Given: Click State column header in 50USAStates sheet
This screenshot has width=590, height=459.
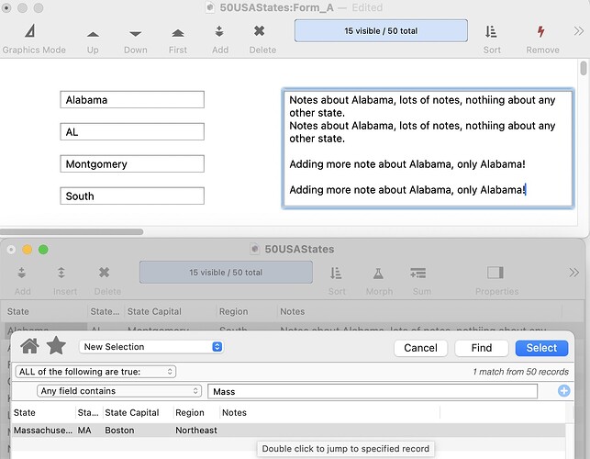Looking at the screenshot, I should 18,311.
